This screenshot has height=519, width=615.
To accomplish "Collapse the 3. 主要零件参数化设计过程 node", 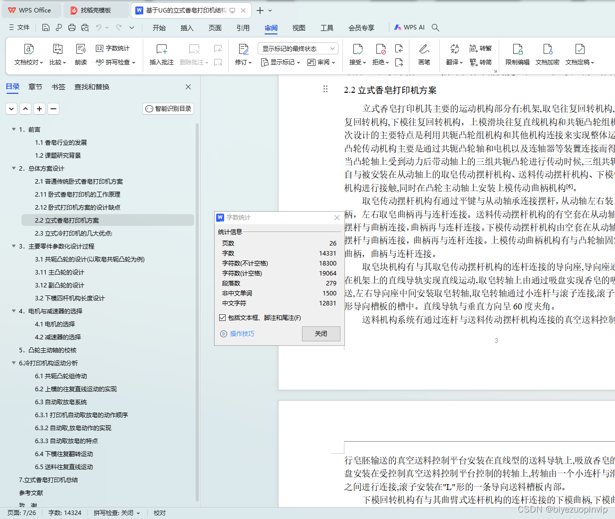I will tap(14, 246).
